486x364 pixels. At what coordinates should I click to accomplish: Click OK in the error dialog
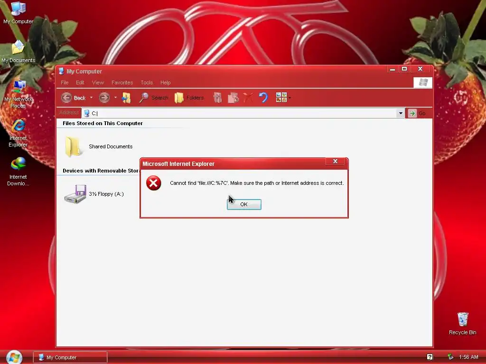point(244,204)
